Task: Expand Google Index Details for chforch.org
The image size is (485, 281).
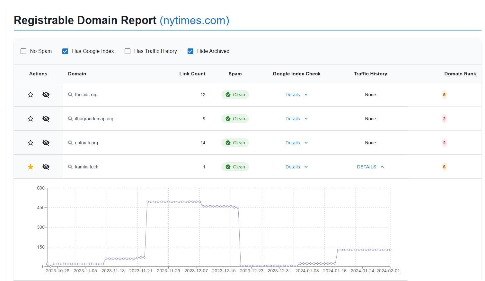Action: (x=296, y=143)
